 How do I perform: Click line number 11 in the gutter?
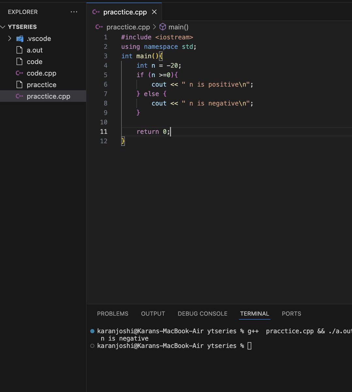click(104, 131)
